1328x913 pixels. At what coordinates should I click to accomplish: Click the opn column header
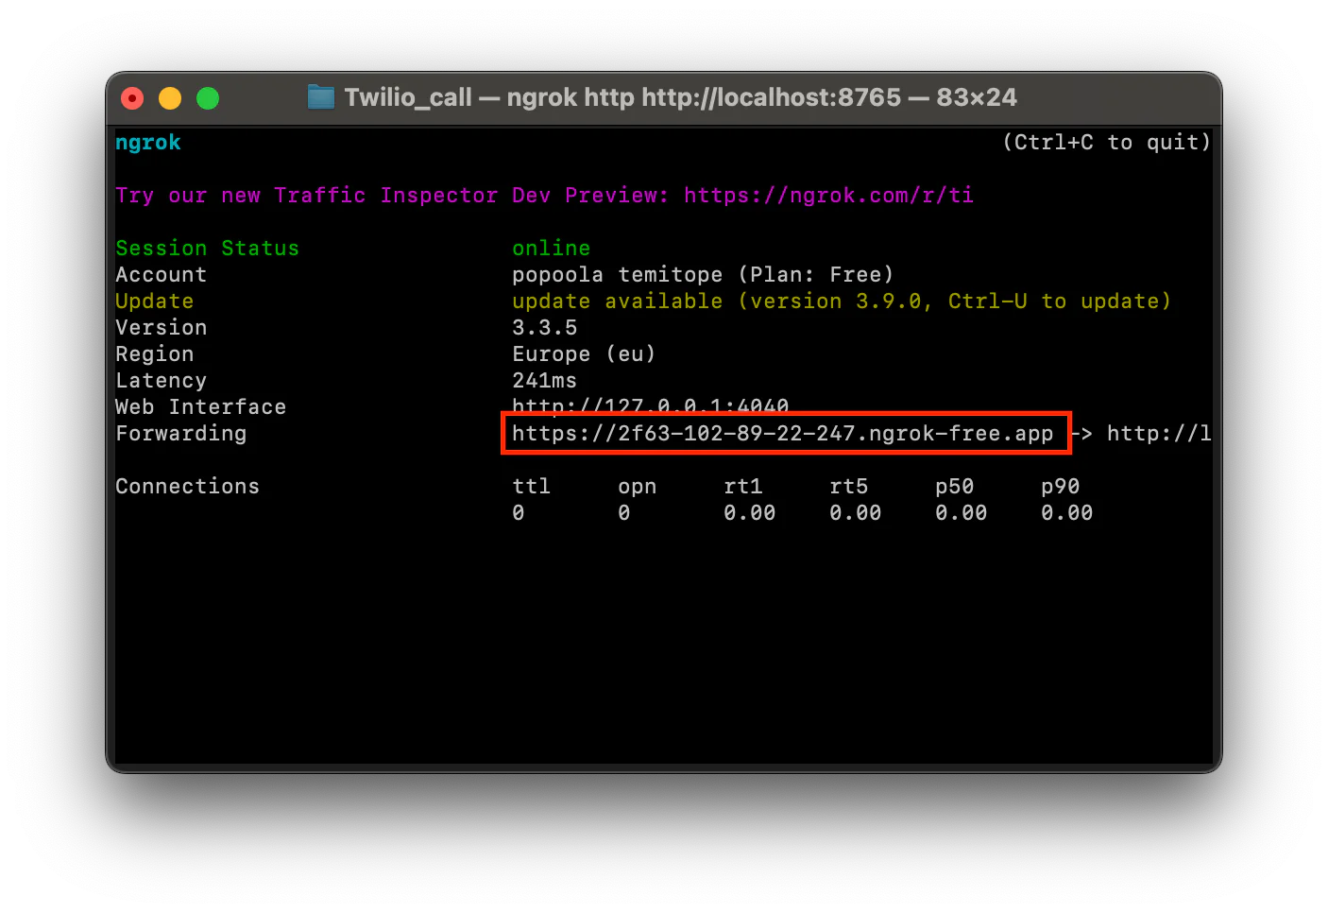(x=638, y=487)
